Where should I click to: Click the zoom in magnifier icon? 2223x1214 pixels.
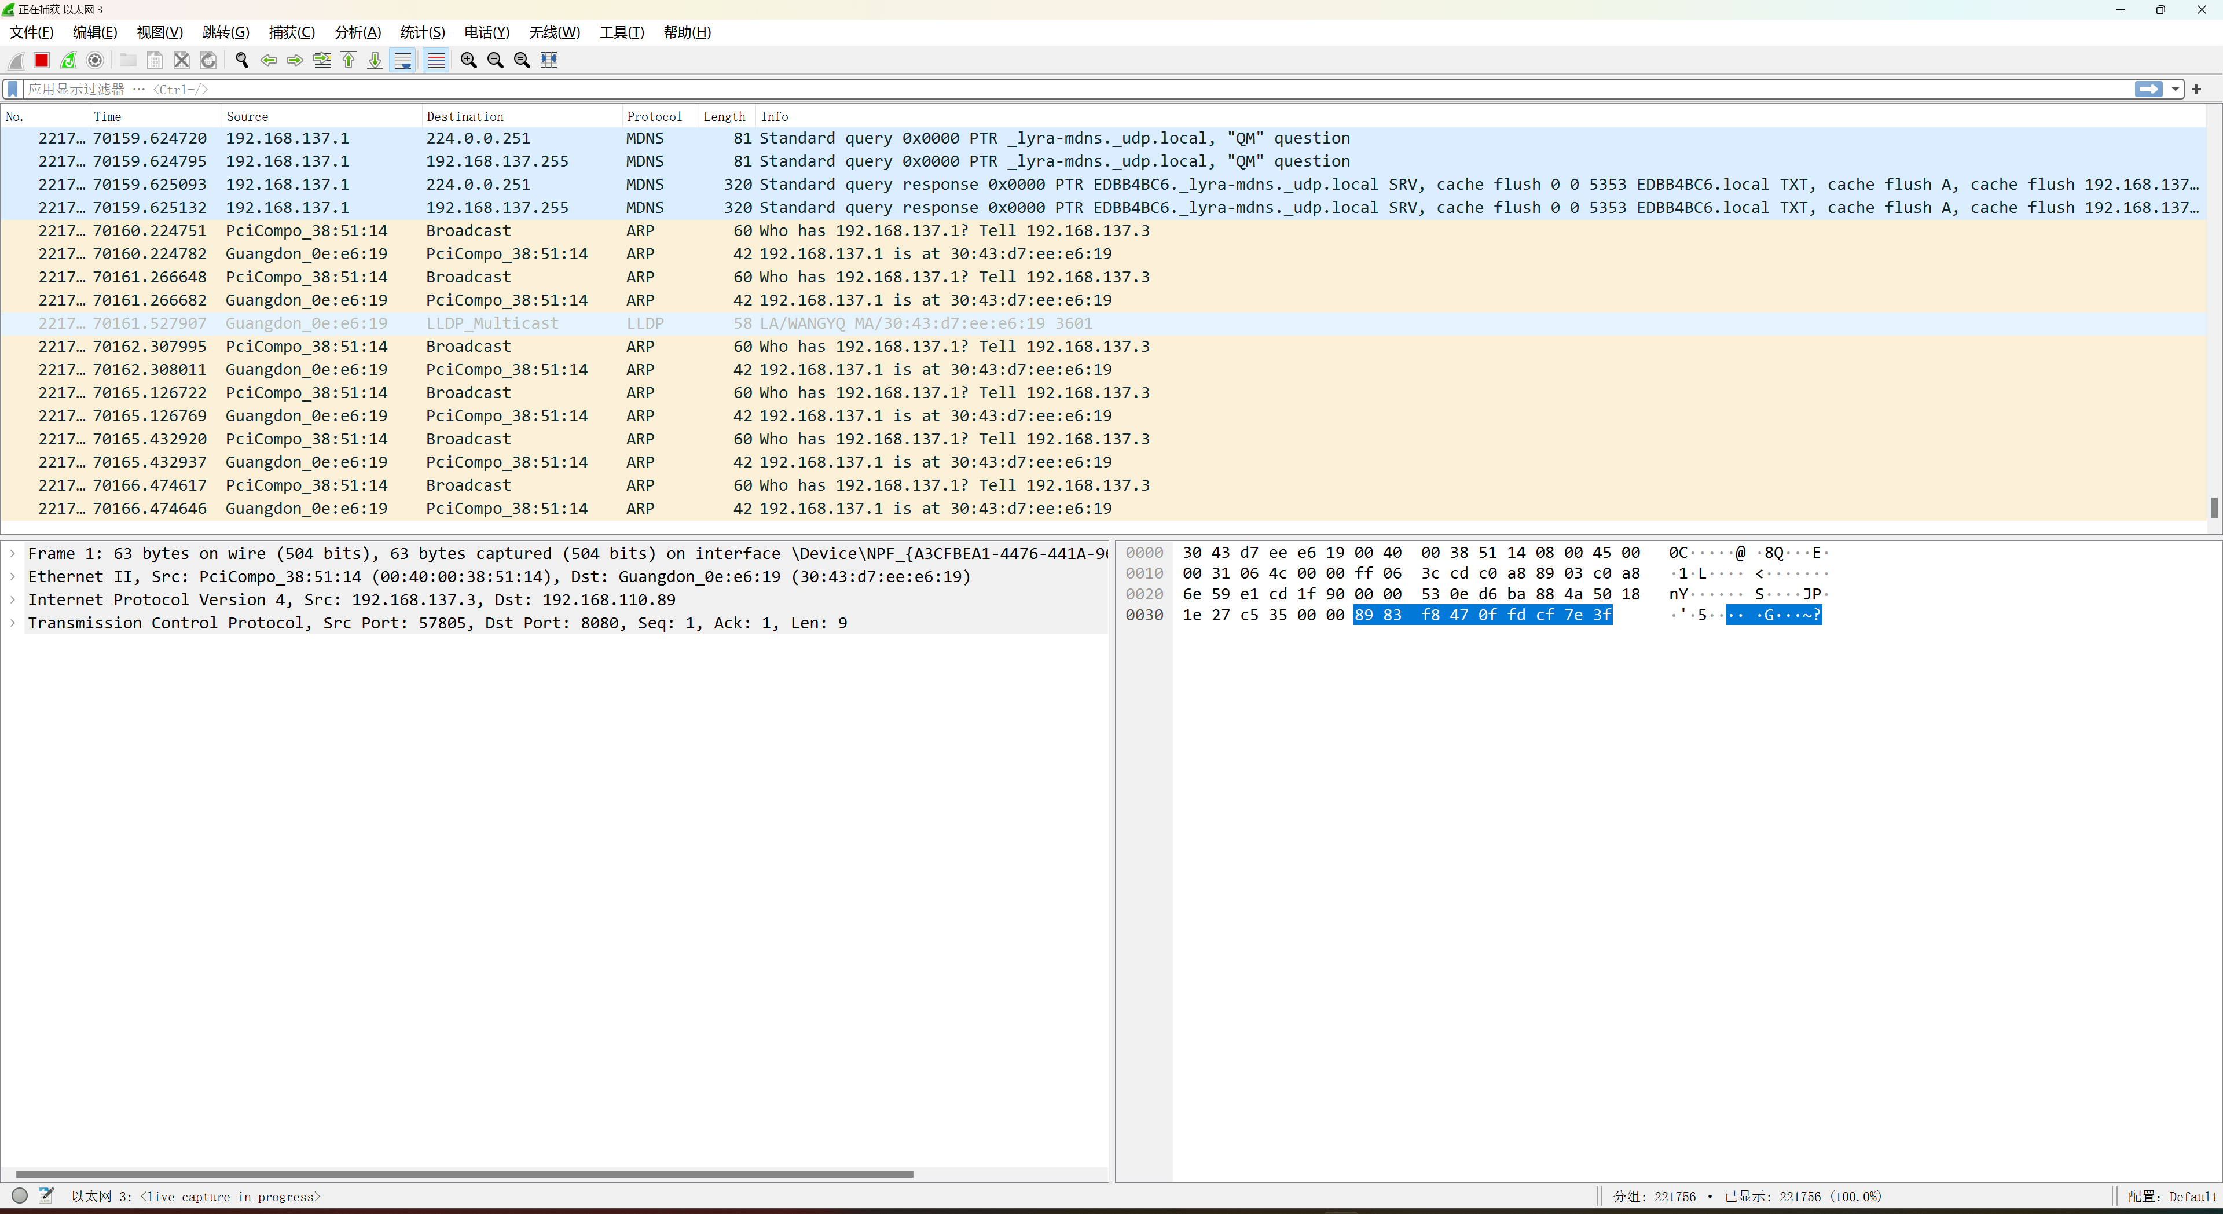(468, 60)
